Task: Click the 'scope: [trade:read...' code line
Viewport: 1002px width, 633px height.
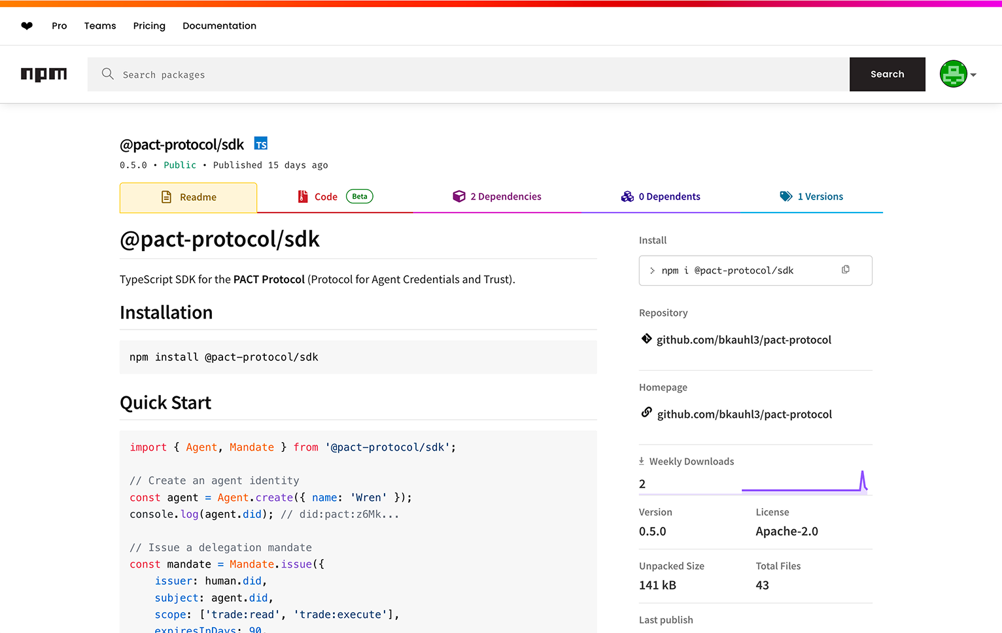Action: tap(277, 615)
